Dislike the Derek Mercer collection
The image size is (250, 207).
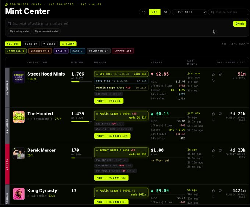click(220, 151)
